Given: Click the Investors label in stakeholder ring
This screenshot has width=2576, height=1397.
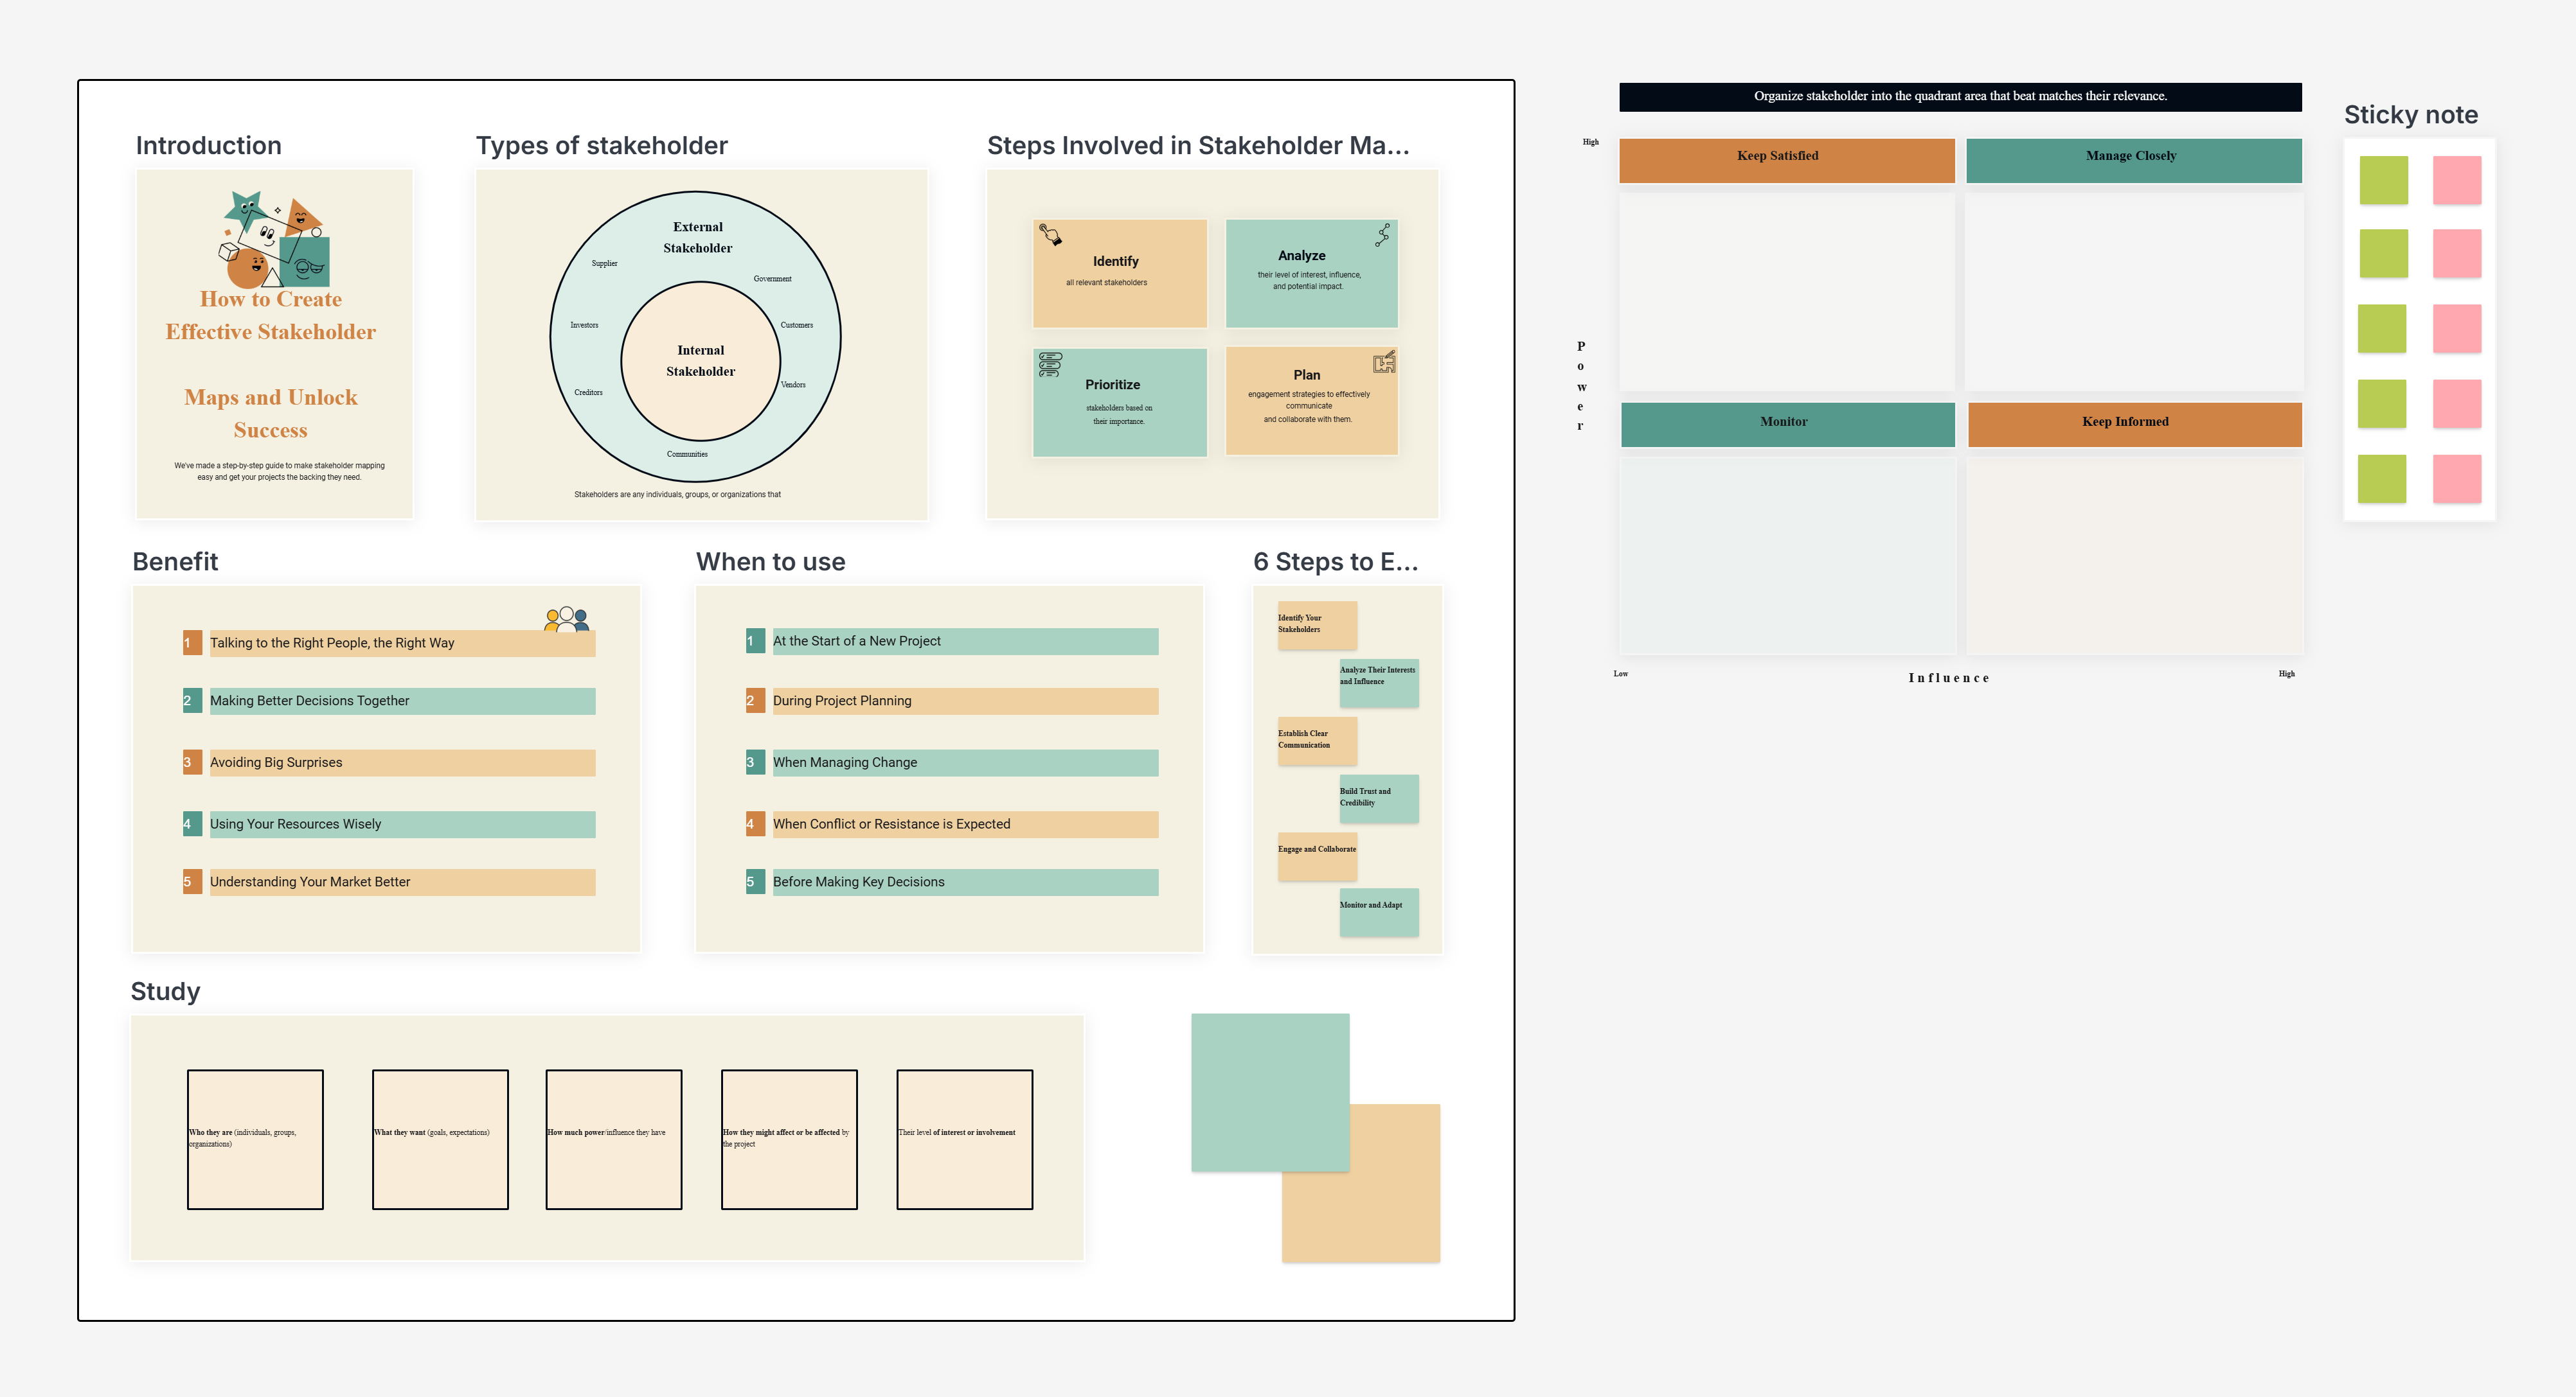Looking at the screenshot, I should [584, 325].
